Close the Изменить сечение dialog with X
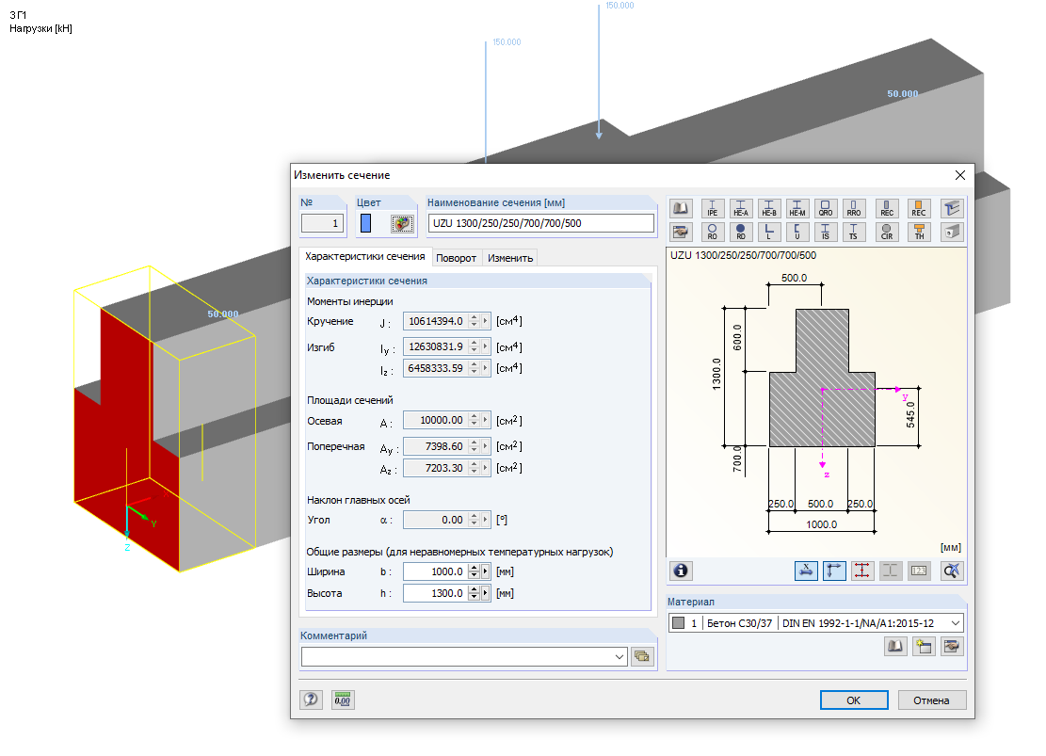Screen dimensions: 1046x756 [960, 175]
